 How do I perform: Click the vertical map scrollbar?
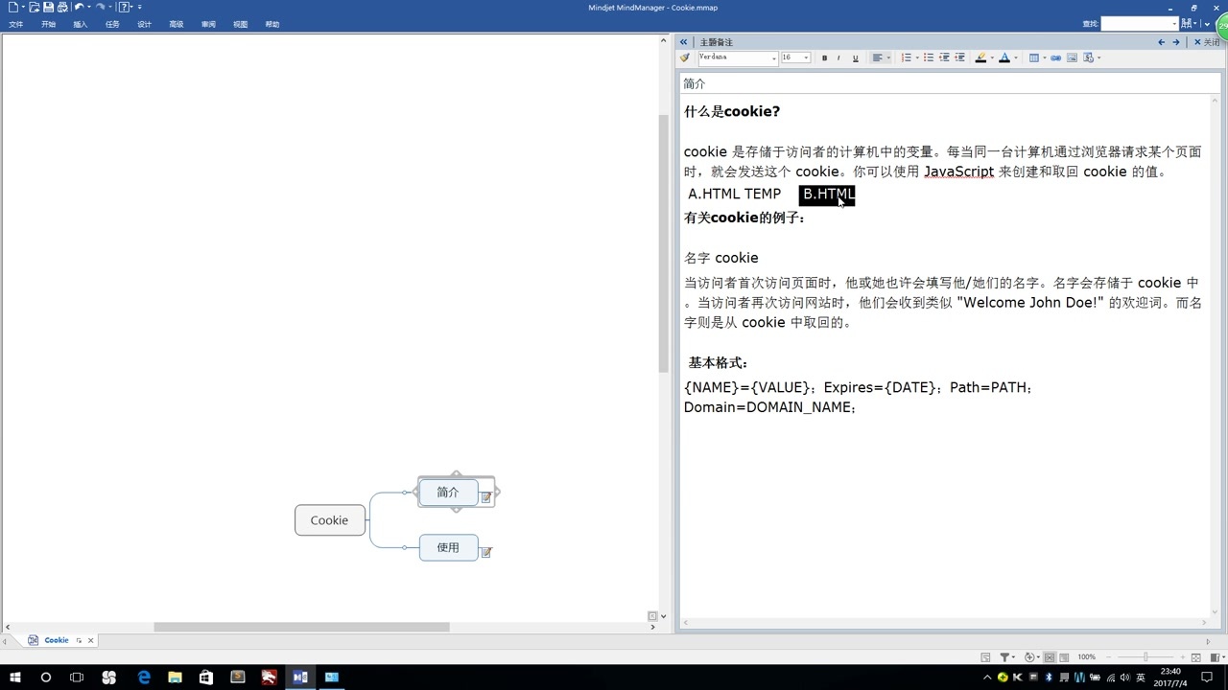click(x=663, y=243)
